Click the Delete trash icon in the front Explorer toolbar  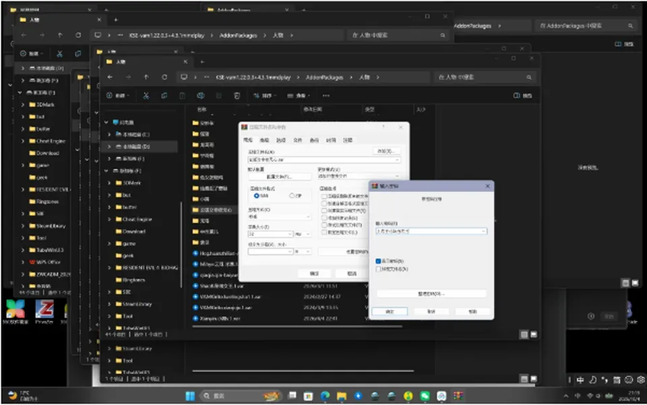click(x=237, y=96)
